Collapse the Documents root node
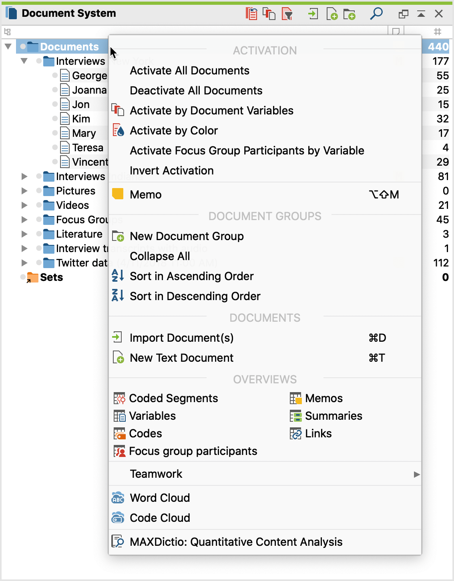Screen dimensions: 454x581 tap(8, 47)
